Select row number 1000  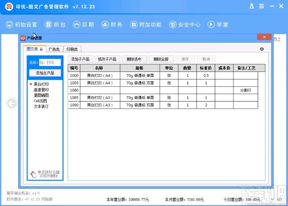click(x=74, y=76)
